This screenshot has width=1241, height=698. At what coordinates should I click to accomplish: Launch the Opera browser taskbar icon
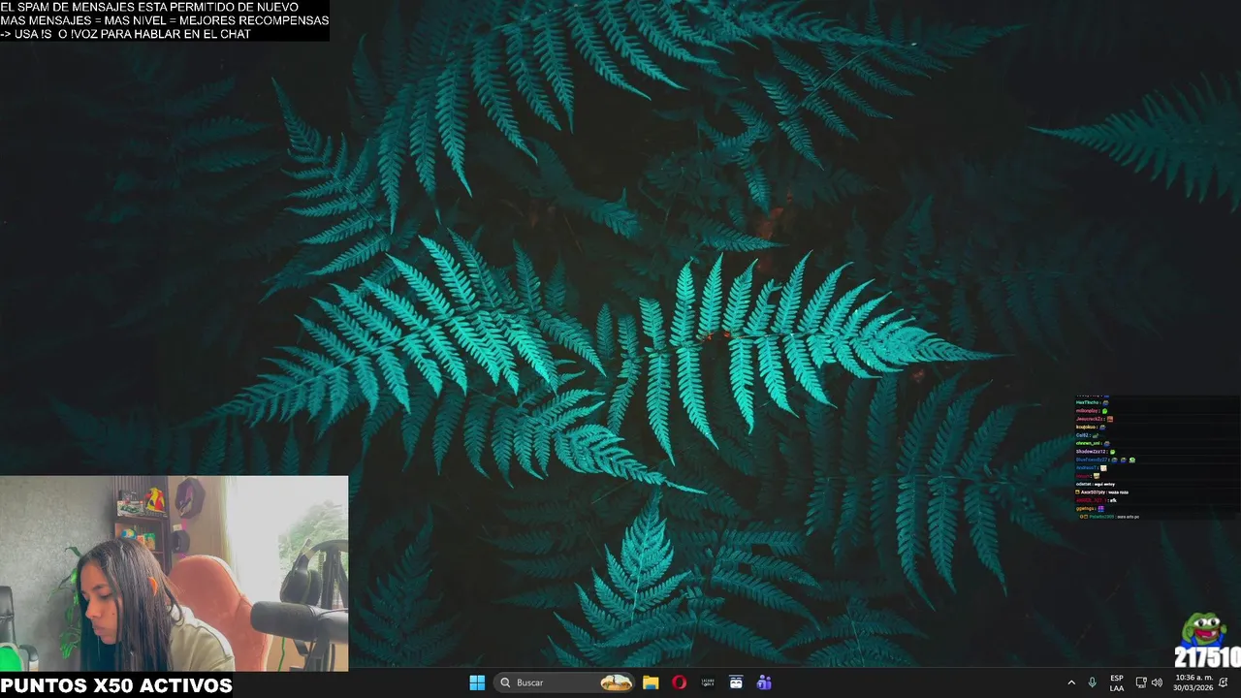(679, 682)
